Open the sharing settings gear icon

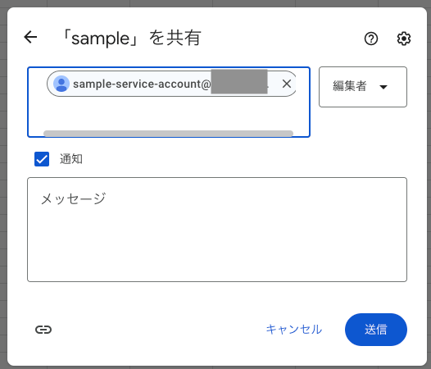pos(404,39)
